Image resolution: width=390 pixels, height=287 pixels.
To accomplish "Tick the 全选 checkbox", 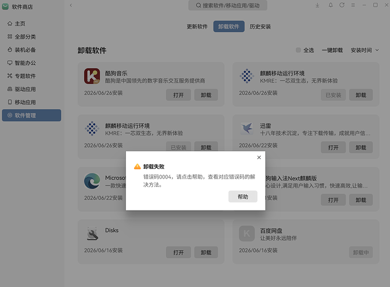I will point(298,50).
